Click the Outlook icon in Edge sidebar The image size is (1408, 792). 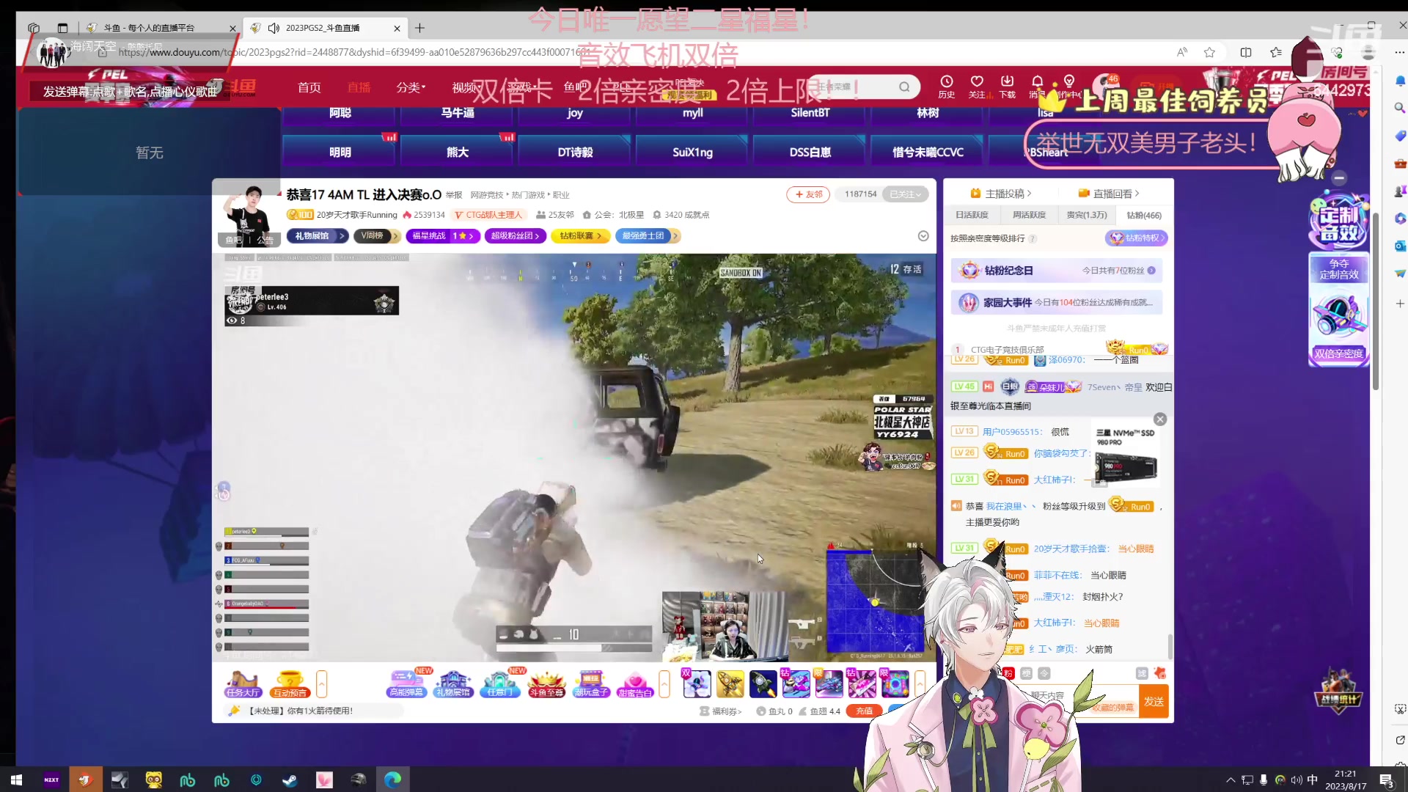tap(1400, 246)
